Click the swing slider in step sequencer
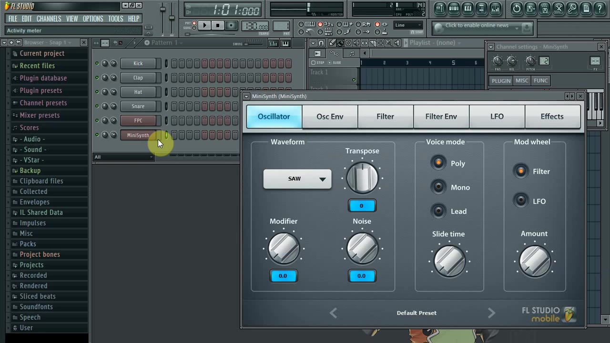610x343 pixels. tap(253, 44)
